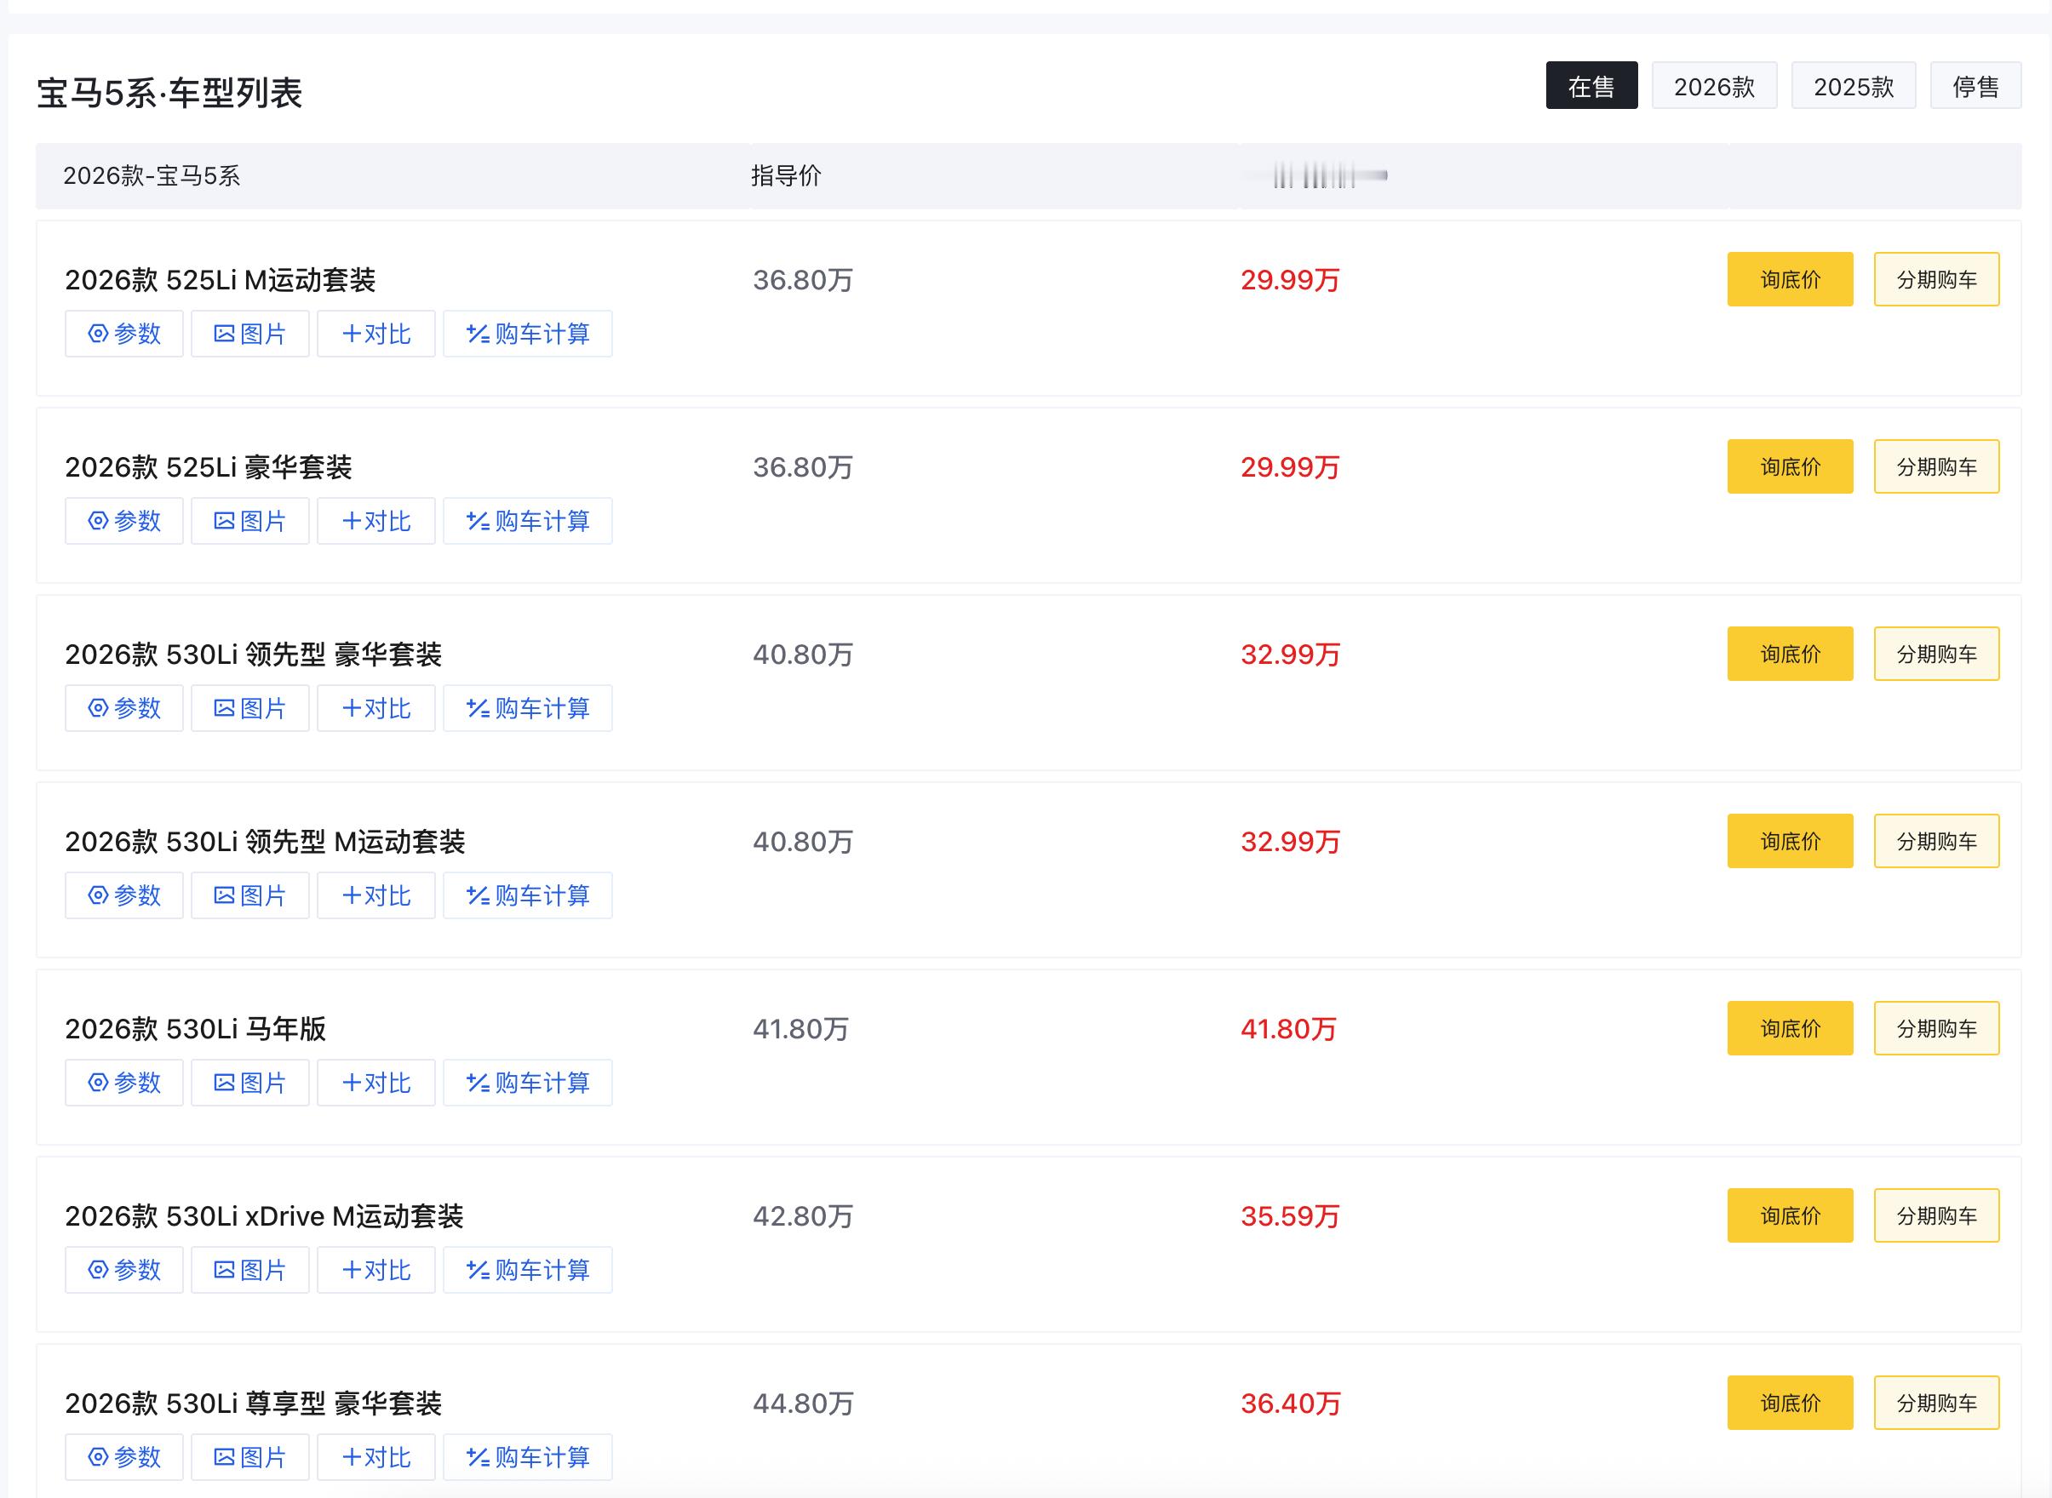Image resolution: width=2052 pixels, height=1498 pixels.
Task: View 图片 for 530Li 马年版
Action: pos(250,1083)
